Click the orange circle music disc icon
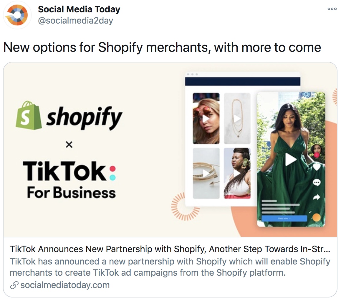Viewport: 341px width, 301px height. (x=317, y=217)
